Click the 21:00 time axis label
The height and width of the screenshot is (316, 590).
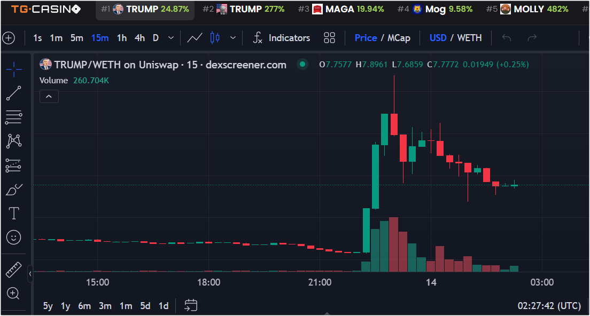(x=320, y=282)
